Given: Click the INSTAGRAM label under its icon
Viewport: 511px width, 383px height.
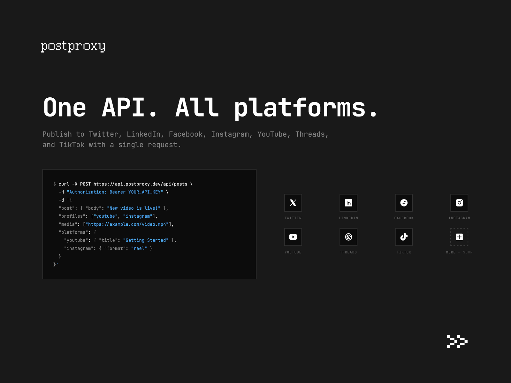Looking at the screenshot, I should pyautogui.click(x=459, y=218).
